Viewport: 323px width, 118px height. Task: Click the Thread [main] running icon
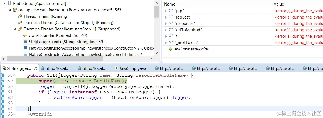[x=20, y=16]
